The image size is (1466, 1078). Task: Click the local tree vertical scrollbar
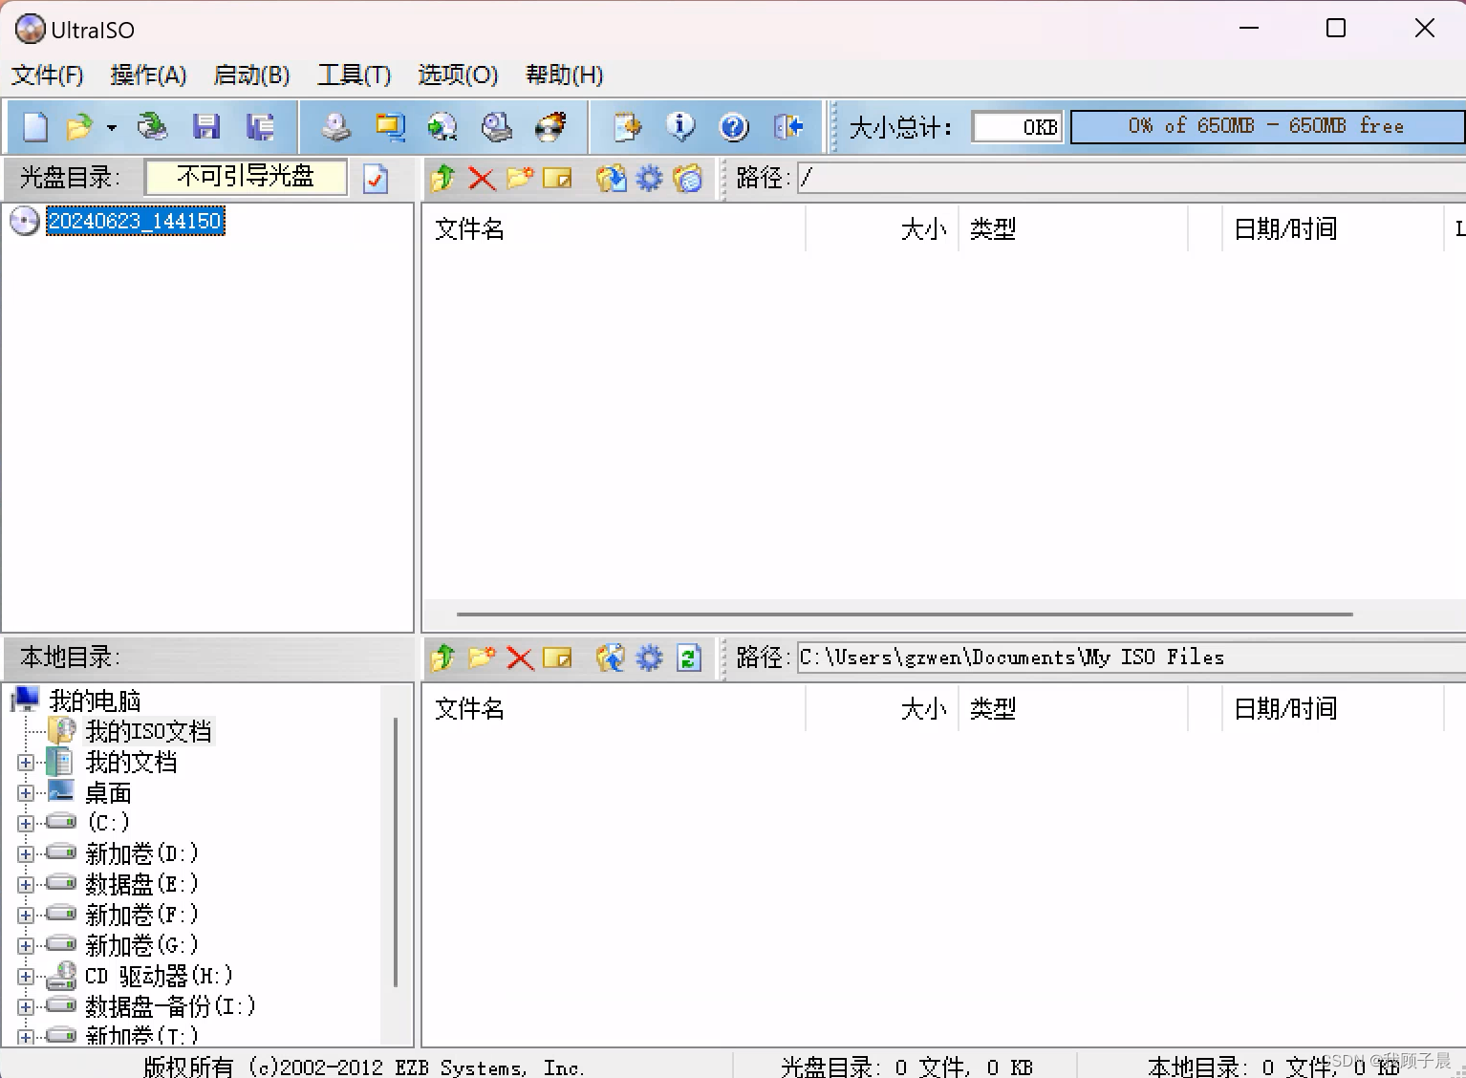[x=396, y=852]
